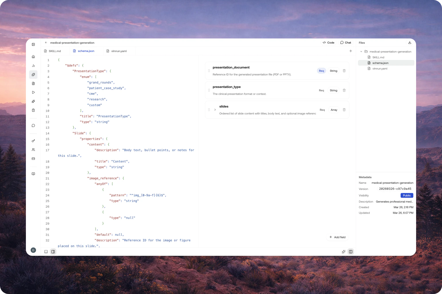The width and height of the screenshot is (442, 294).
Task: Grab the drag handle of presentation_document
Action: [209, 71]
